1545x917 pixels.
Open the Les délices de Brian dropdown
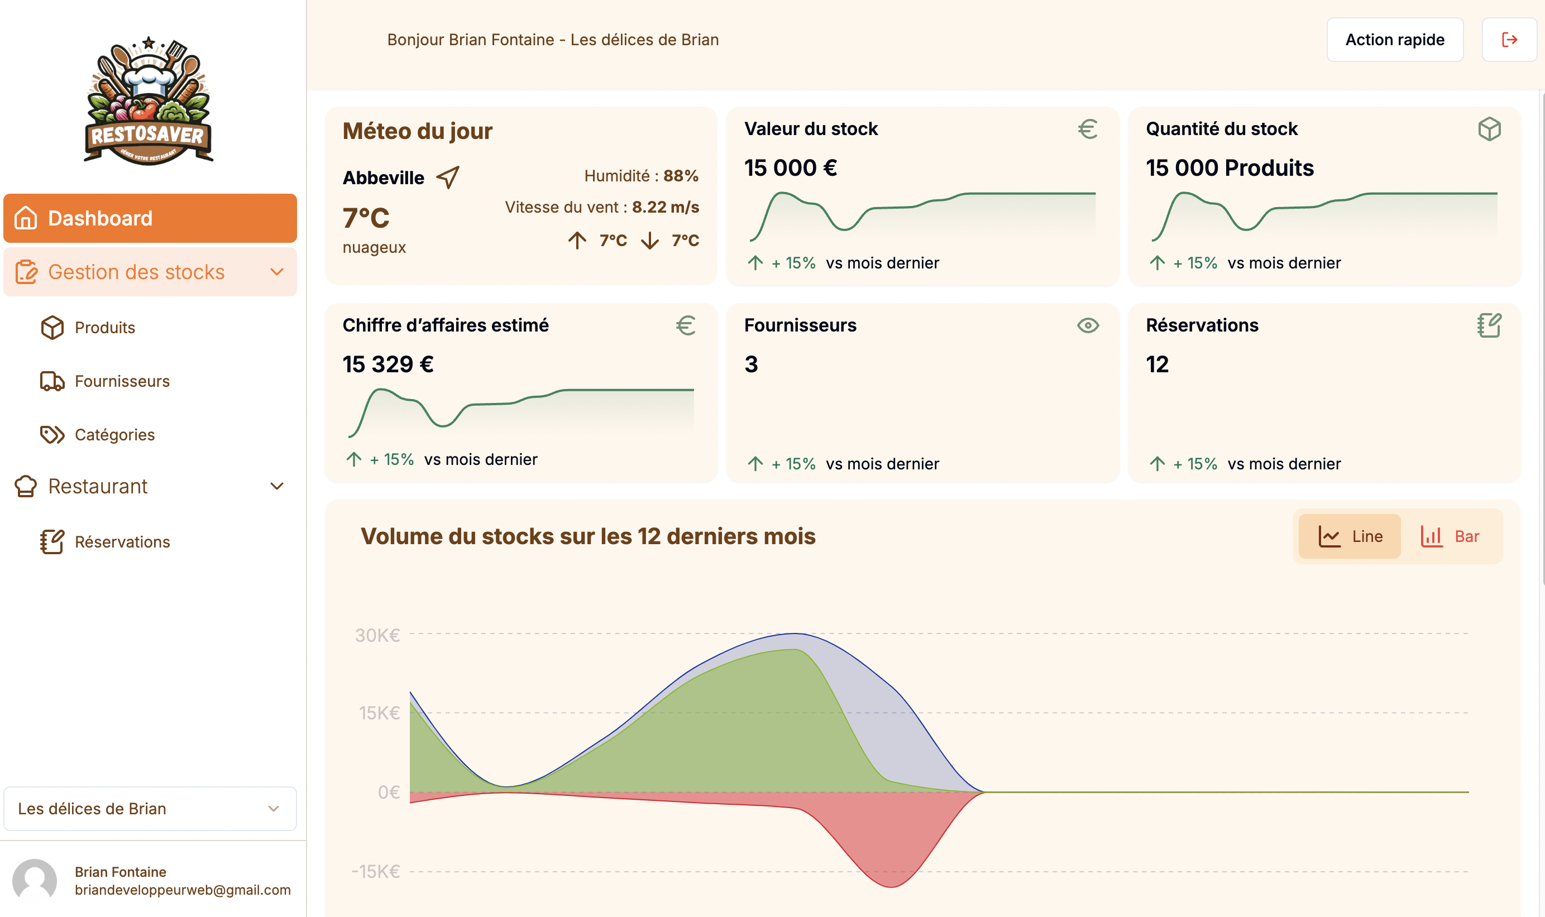click(150, 808)
